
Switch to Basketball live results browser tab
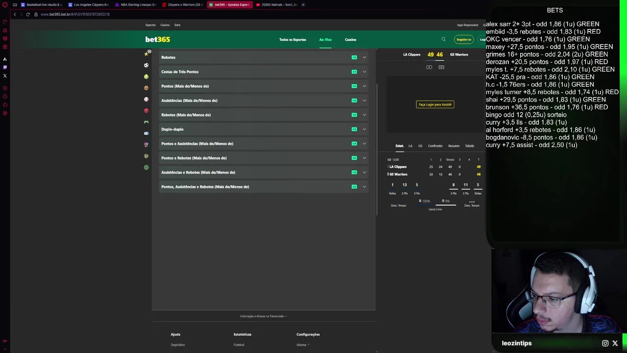click(41, 4)
